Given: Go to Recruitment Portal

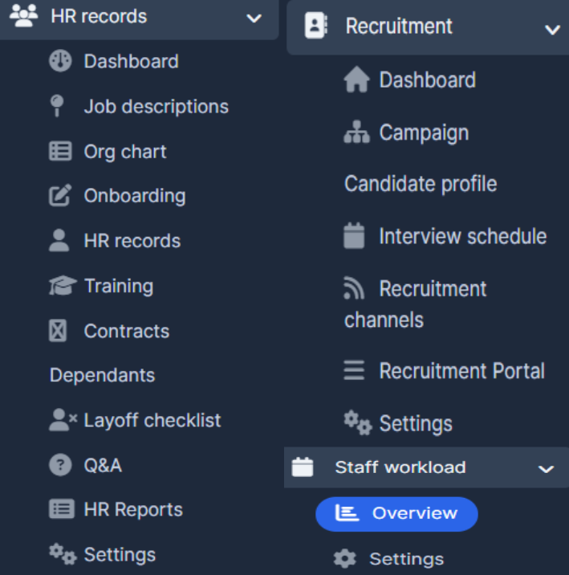Looking at the screenshot, I should [x=461, y=371].
